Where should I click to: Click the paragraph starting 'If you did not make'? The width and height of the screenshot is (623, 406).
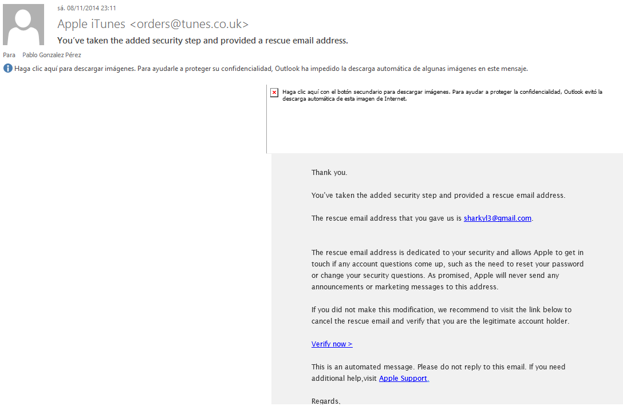pos(441,315)
